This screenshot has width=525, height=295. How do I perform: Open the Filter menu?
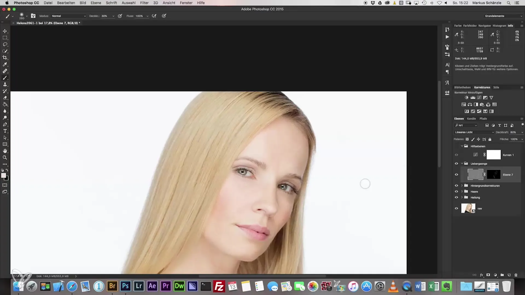pyautogui.click(x=144, y=3)
